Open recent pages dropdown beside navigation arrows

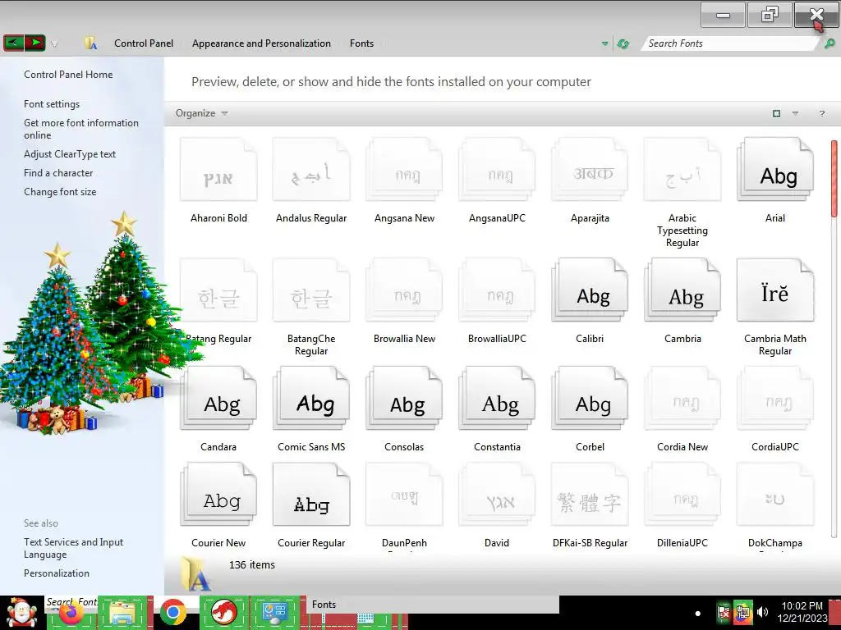[x=54, y=44]
